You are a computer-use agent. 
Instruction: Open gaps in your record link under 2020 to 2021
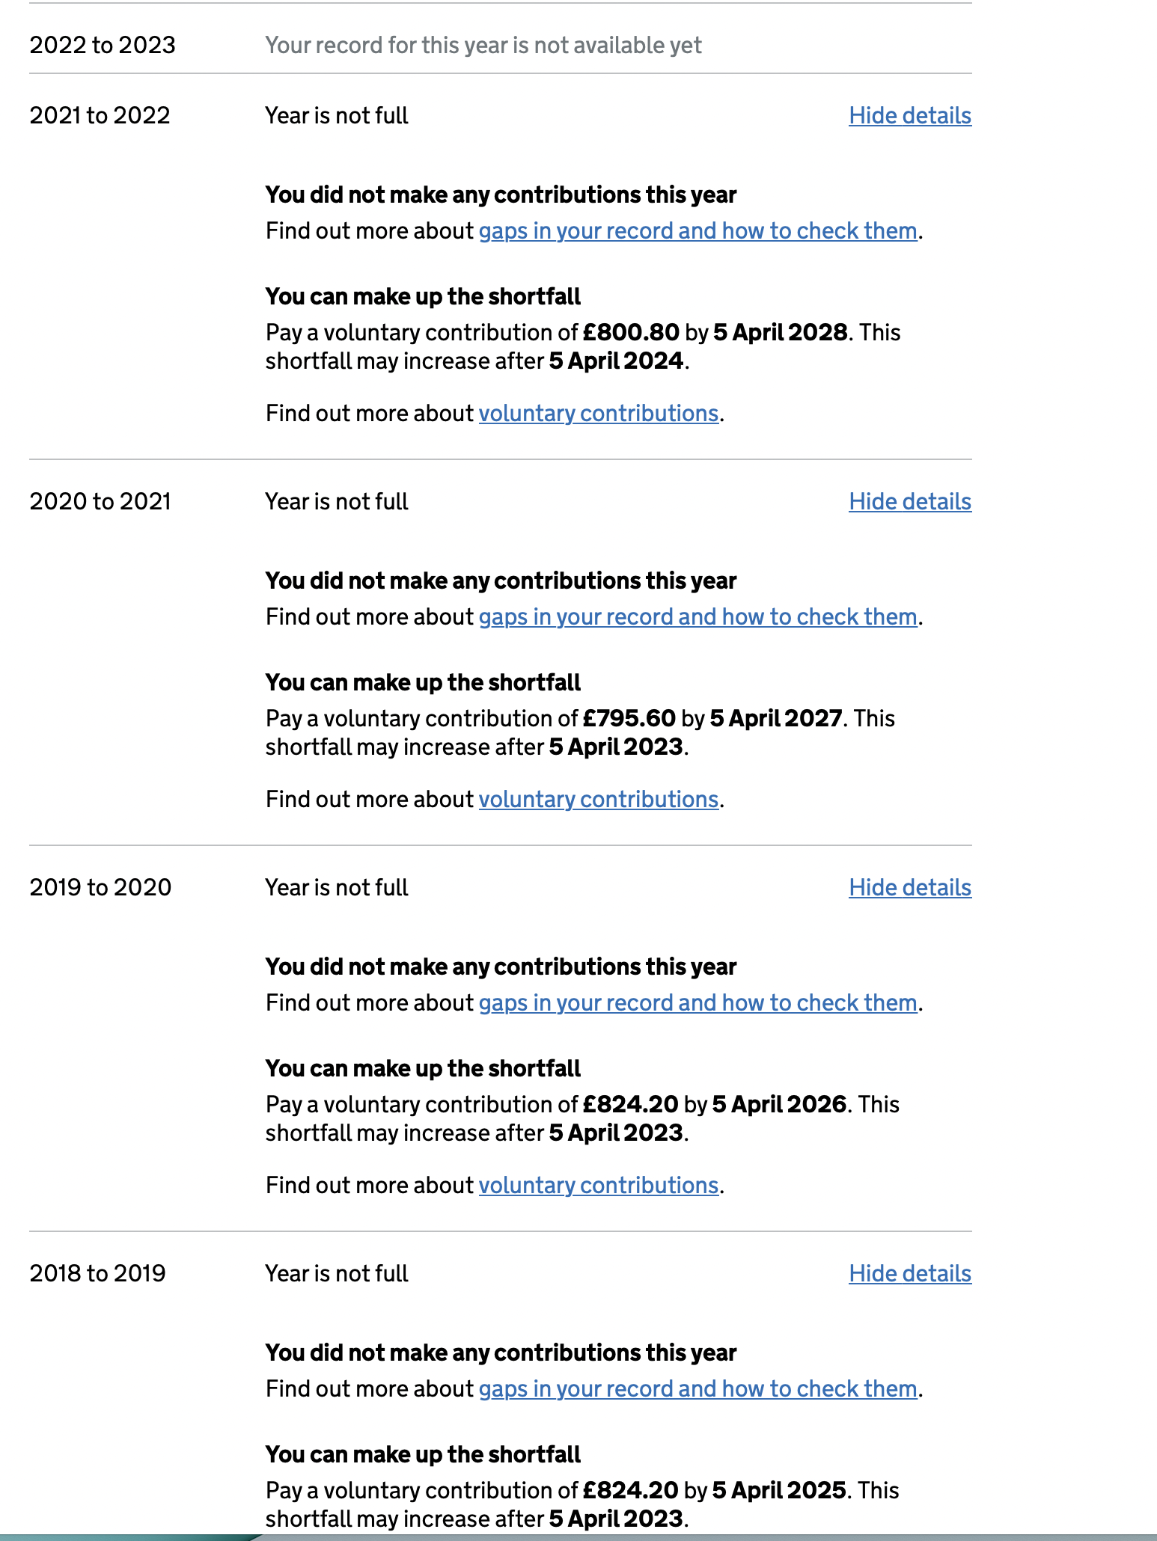click(697, 616)
